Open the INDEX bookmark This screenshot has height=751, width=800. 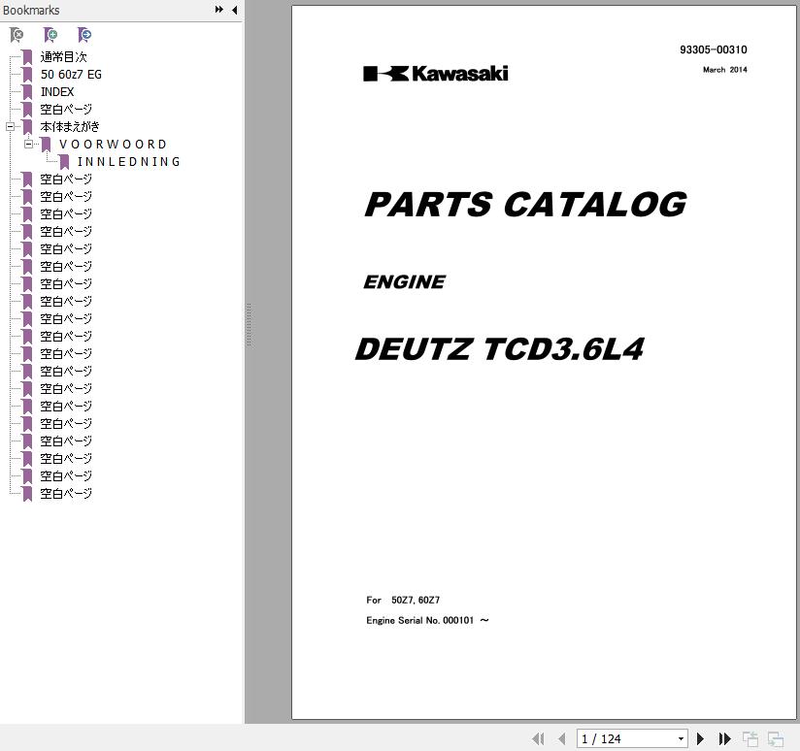click(57, 92)
